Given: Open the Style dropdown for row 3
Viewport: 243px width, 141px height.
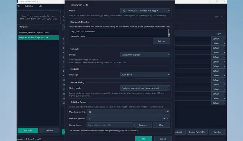Looking at the screenshot, I should tap(219, 48).
